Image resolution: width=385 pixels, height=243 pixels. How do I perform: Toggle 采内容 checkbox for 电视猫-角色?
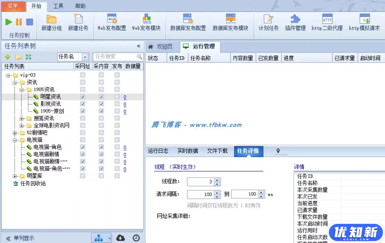click(x=101, y=147)
